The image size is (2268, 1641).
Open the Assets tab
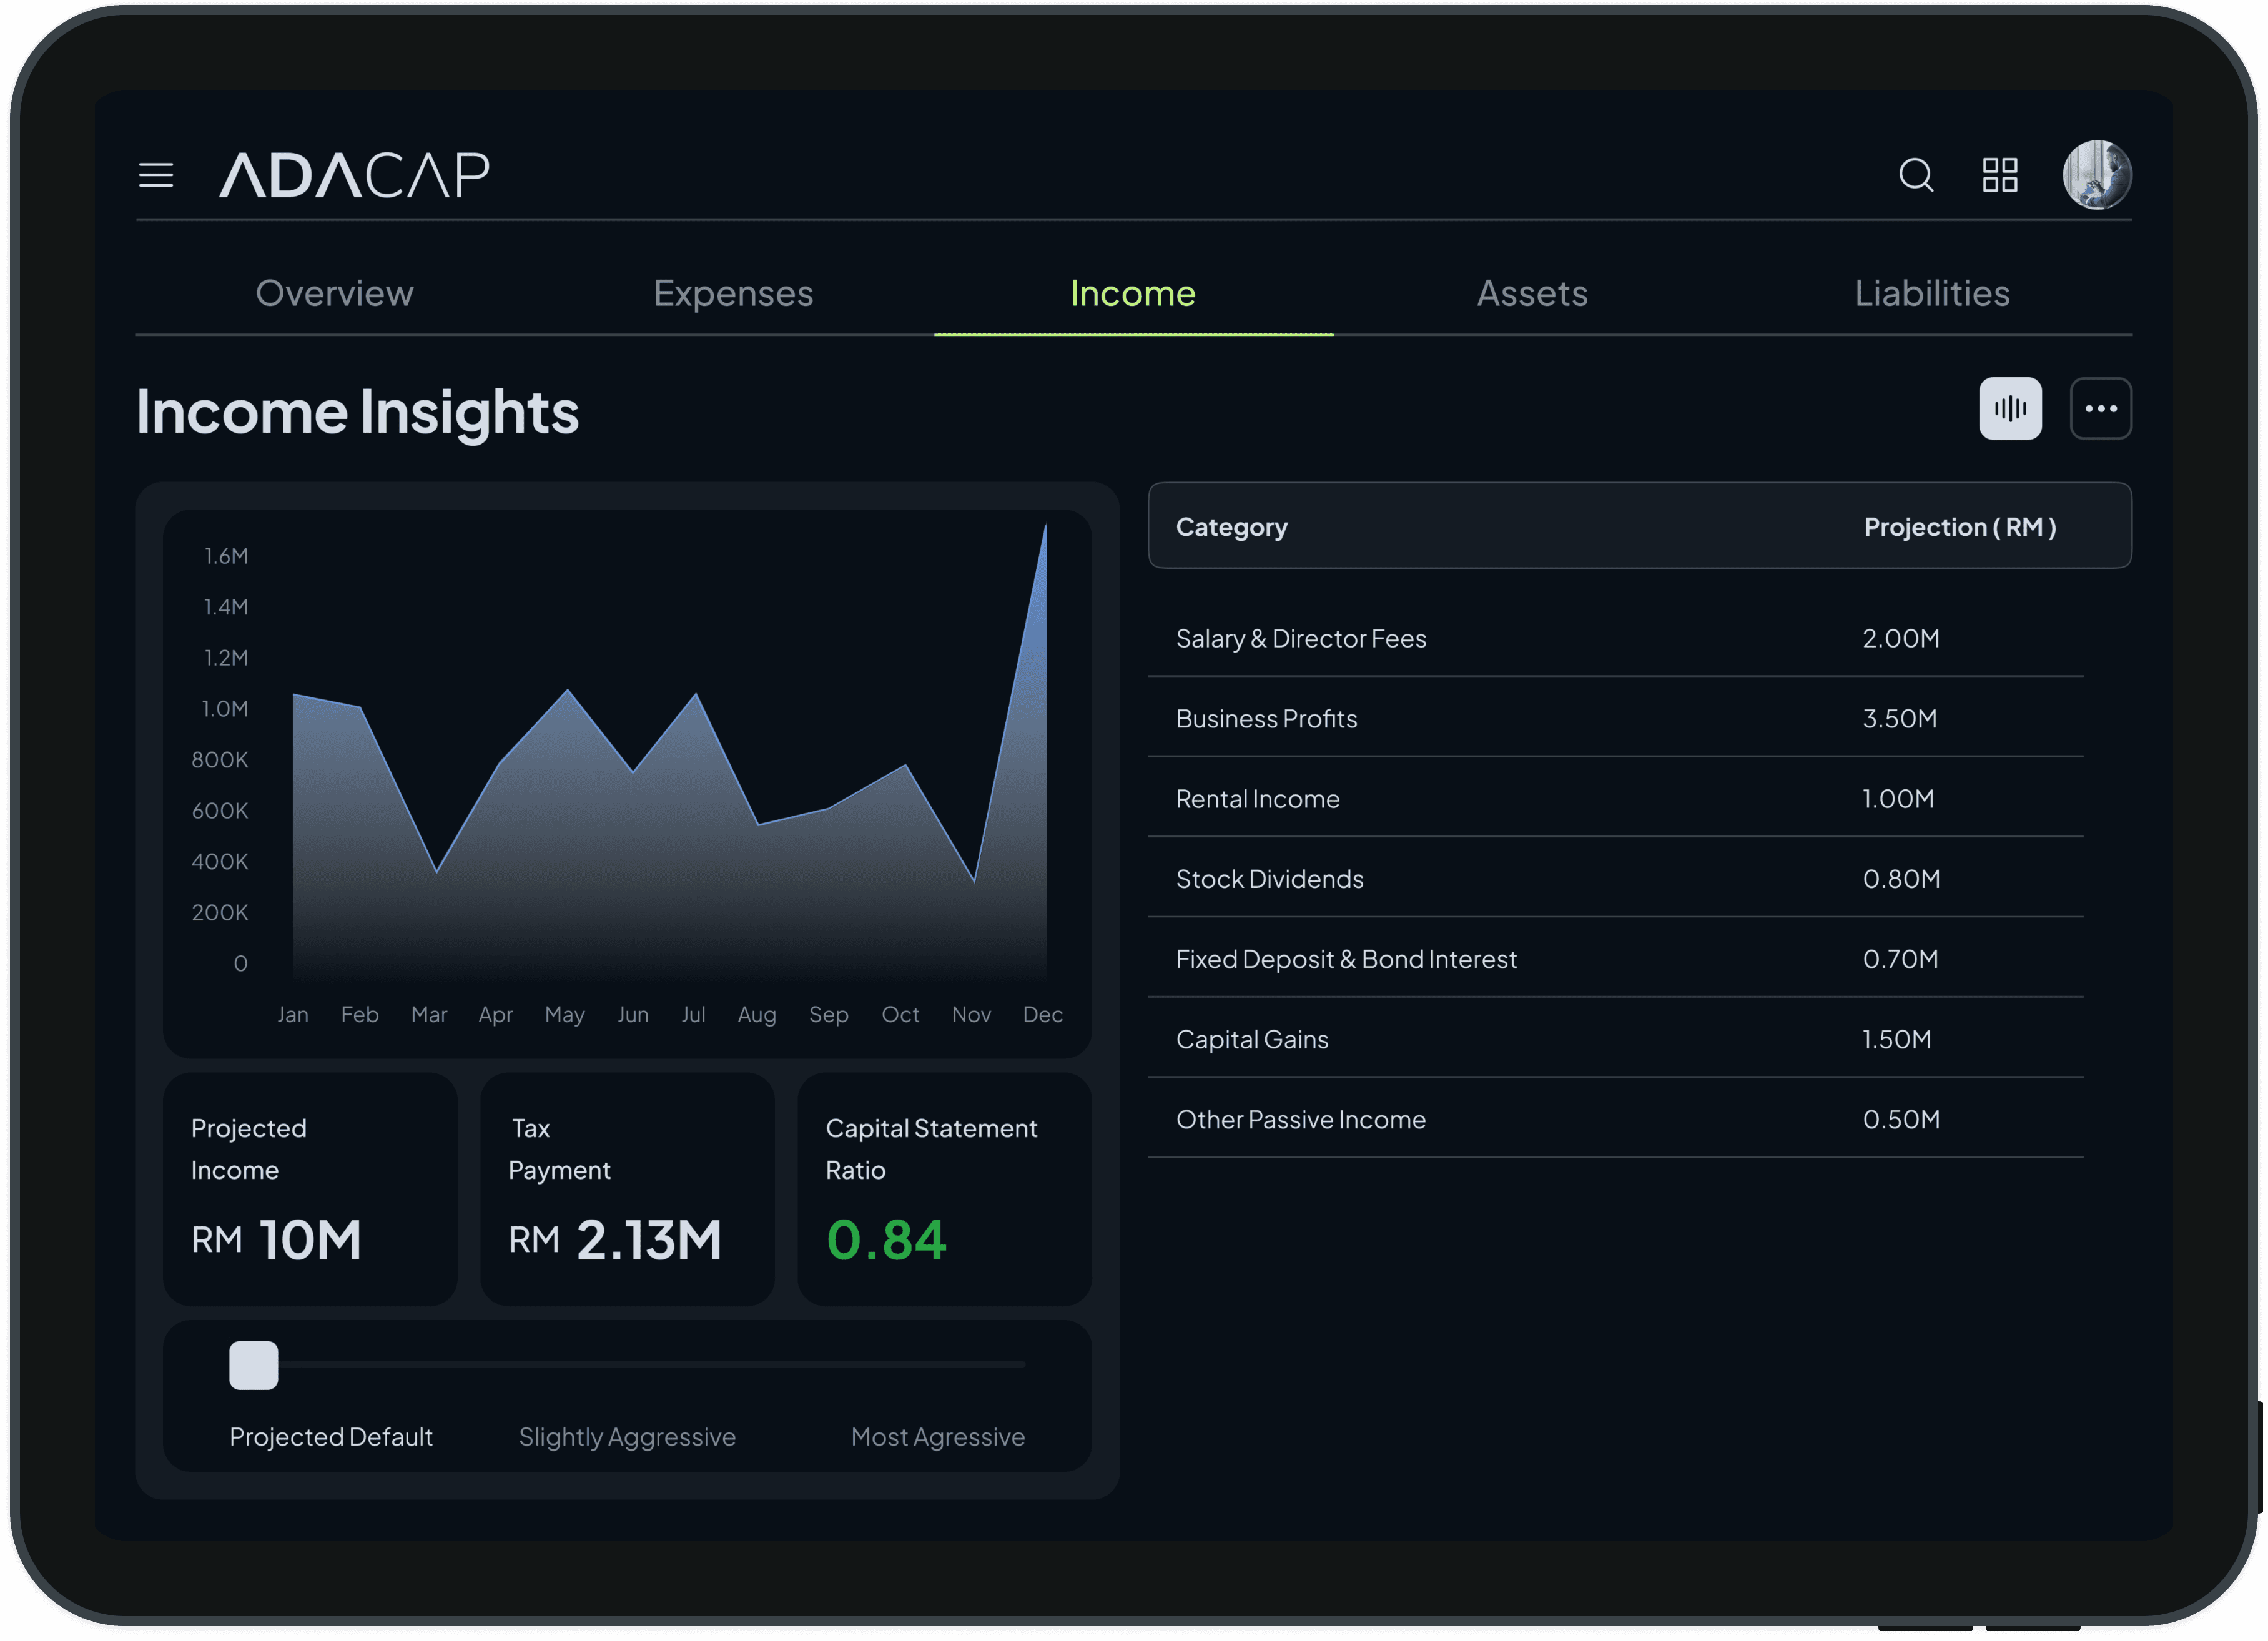[1532, 293]
